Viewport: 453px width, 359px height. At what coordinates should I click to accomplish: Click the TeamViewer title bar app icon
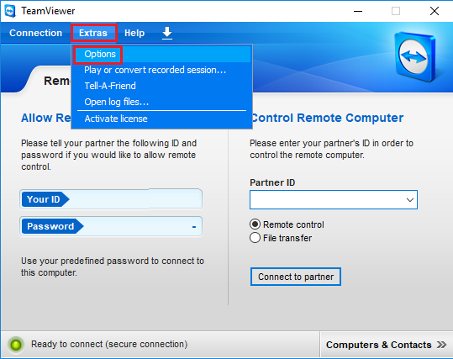(x=10, y=11)
